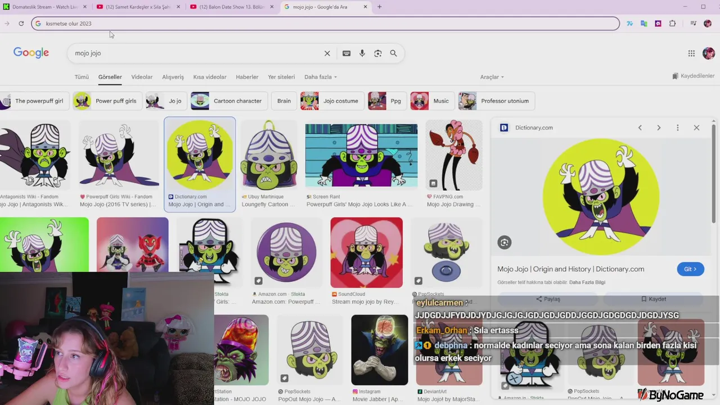Screen dimensions: 720x405
Task: Open the large preview image of Mojo Jojo
Action: (601, 196)
